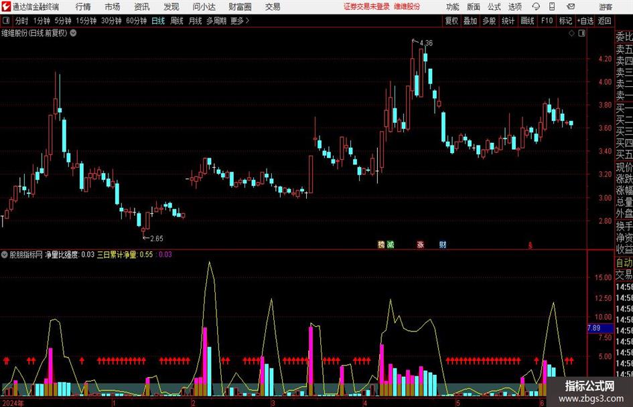
Task: Switch to the 15分钟 period tab
Action: 86,21
